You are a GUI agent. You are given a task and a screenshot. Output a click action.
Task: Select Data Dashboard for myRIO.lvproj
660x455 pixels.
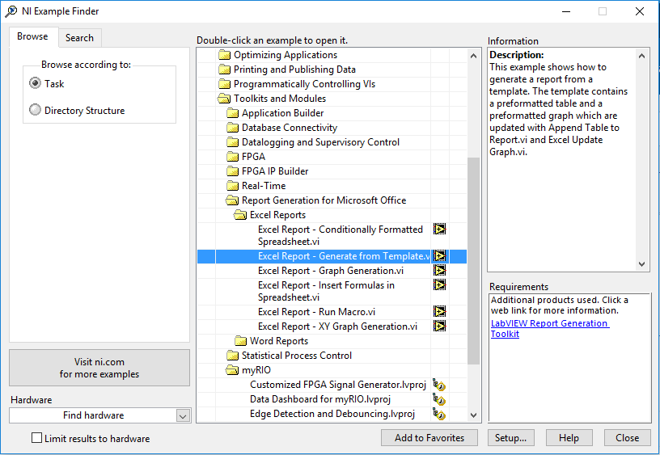click(320, 399)
